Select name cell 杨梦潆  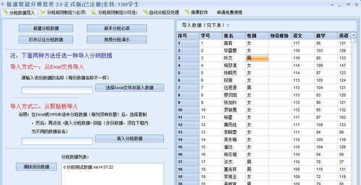tap(234, 65)
